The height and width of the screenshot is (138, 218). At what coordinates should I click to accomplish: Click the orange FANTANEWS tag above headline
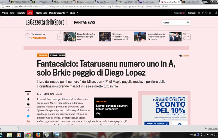[43, 55]
